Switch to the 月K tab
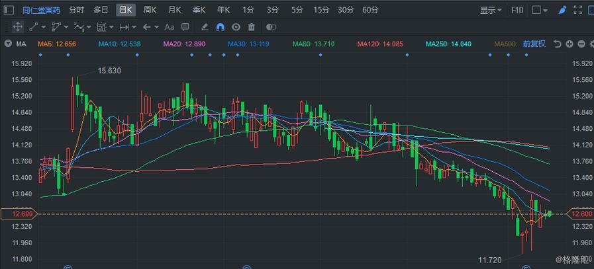This screenshot has height=269, width=594. click(x=174, y=10)
